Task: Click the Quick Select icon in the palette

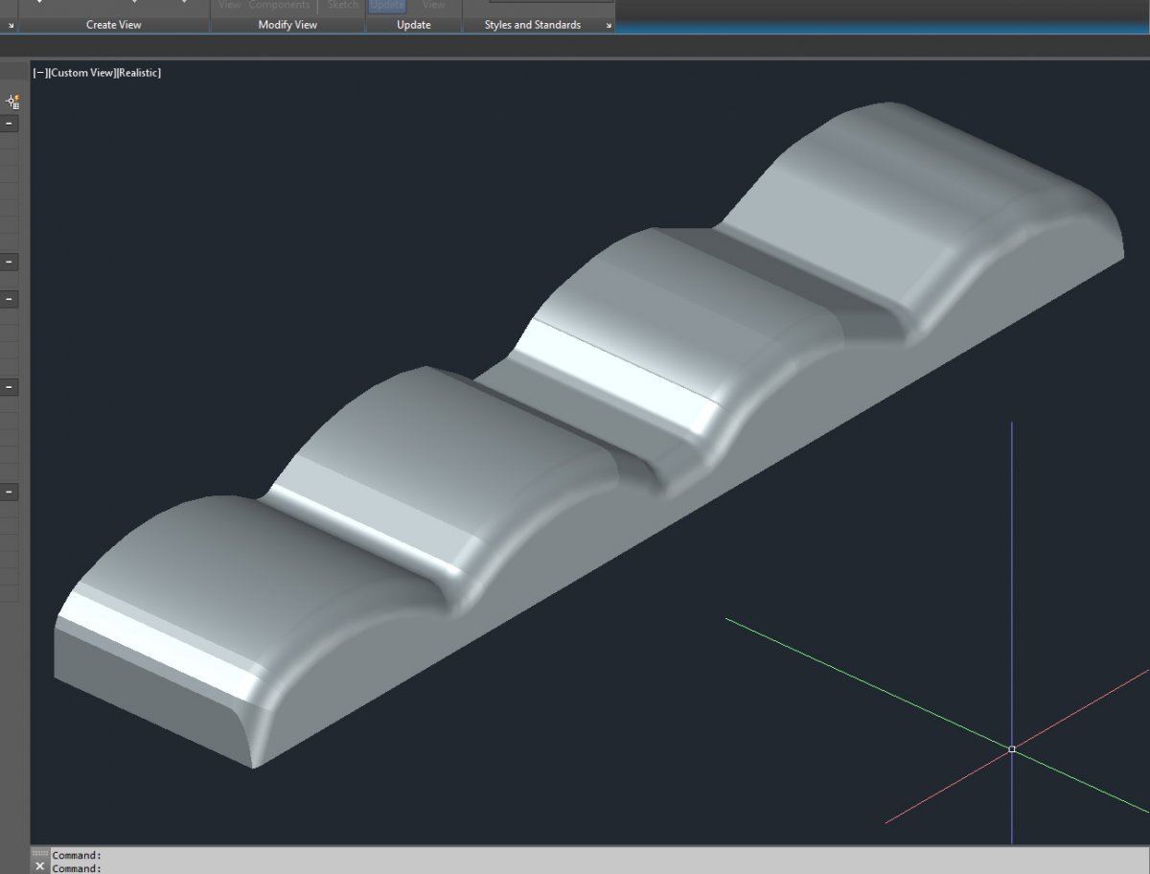Action: (x=12, y=102)
